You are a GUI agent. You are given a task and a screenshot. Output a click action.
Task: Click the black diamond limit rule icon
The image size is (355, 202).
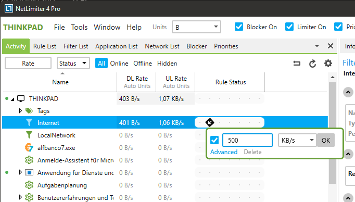point(210,122)
